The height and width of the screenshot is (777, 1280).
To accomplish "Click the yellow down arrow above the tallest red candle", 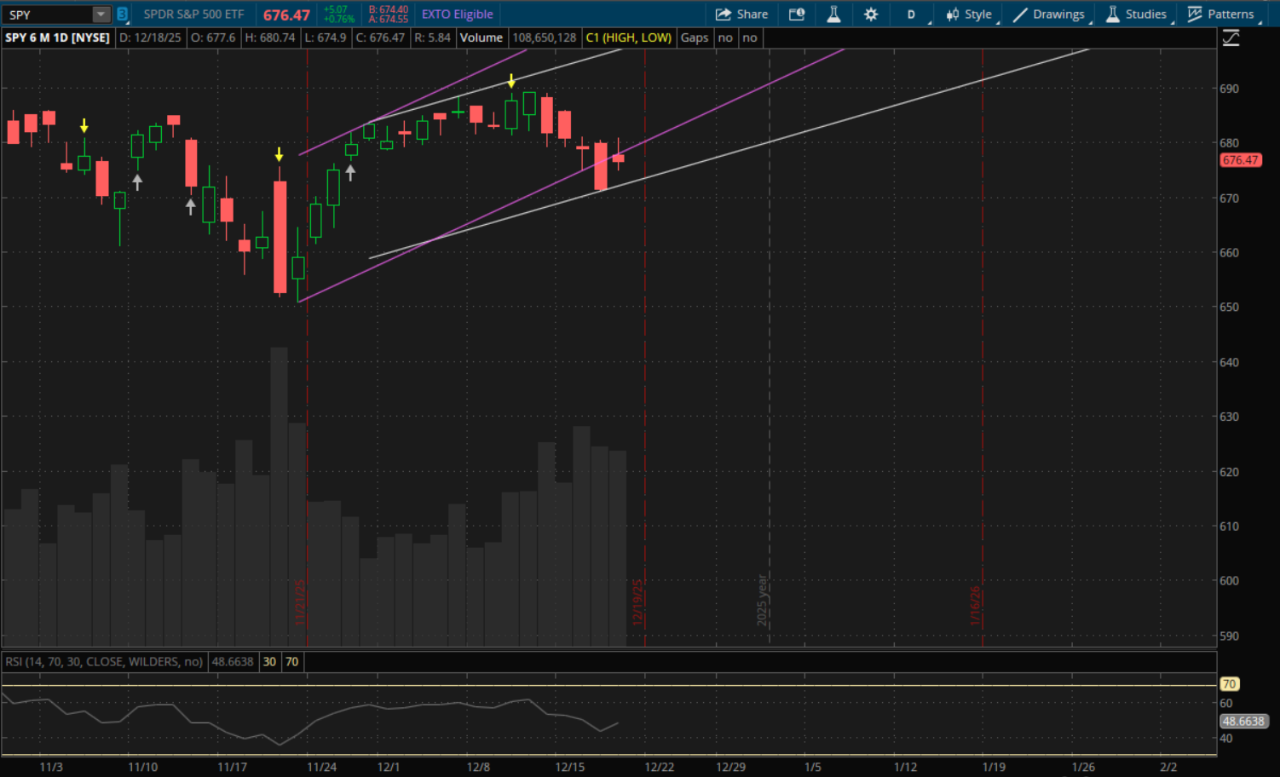I will tap(279, 155).
